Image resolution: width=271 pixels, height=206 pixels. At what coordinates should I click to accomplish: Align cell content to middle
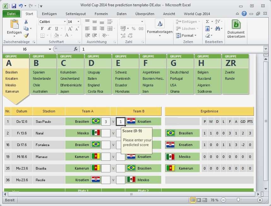pyautogui.click(x=95, y=22)
